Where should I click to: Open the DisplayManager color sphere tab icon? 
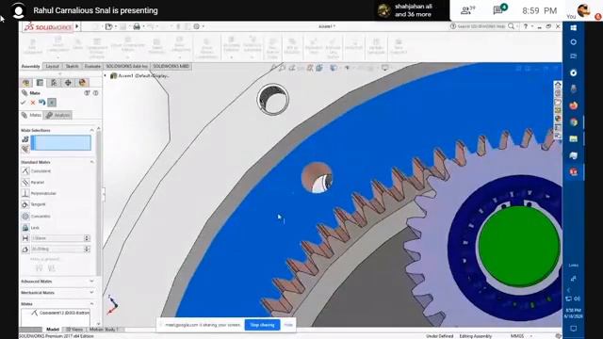(82, 83)
